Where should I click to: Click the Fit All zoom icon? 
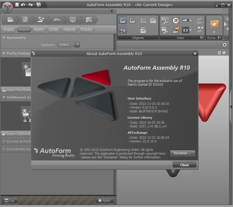click(x=176, y=21)
